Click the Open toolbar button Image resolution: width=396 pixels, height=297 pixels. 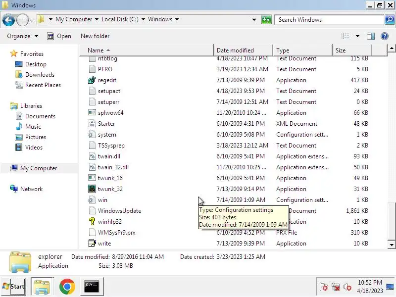point(59,36)
